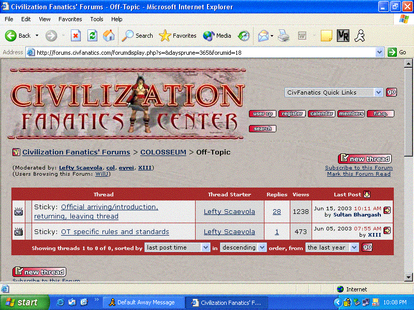Click the Civilization Fanatics Center banner
Screen dimensions: 414x310
point(127,104)
